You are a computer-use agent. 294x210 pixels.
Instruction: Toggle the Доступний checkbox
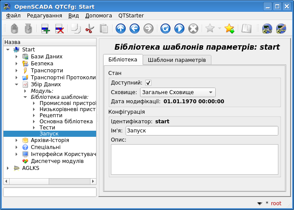(148, 83)
